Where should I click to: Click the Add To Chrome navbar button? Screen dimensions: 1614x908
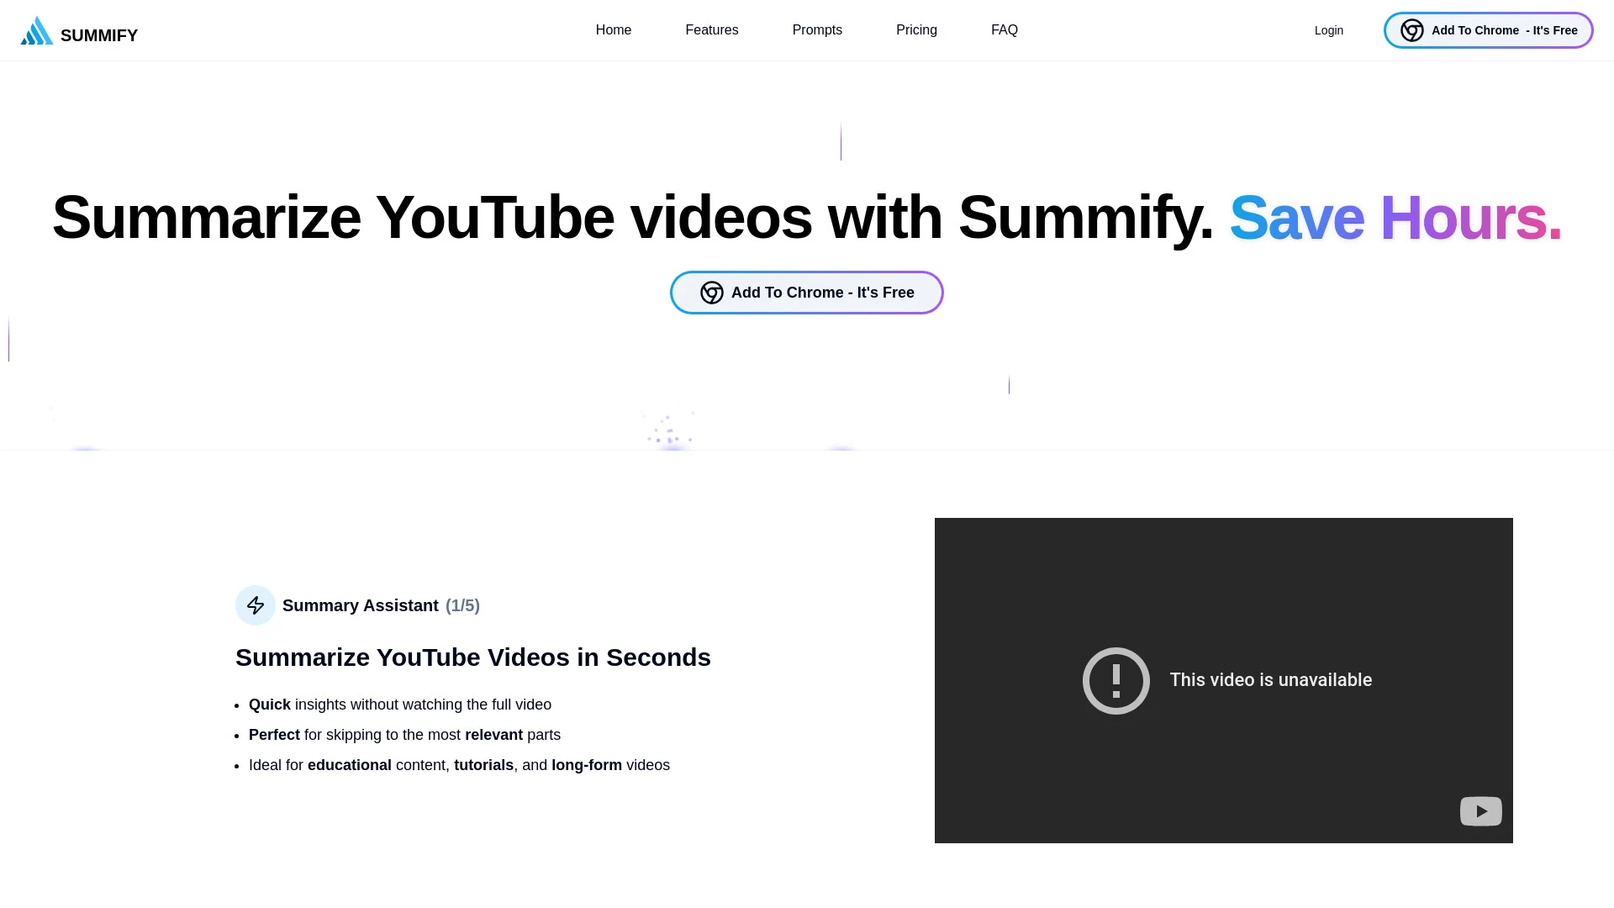(x=1489, y=30)
